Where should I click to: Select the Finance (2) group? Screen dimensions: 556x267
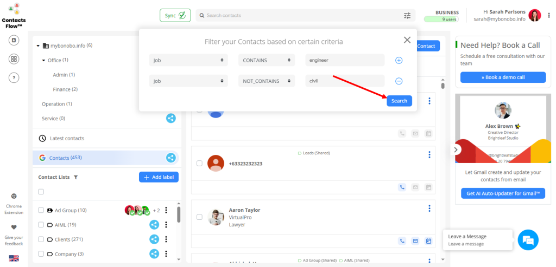[x=65, y=89]
